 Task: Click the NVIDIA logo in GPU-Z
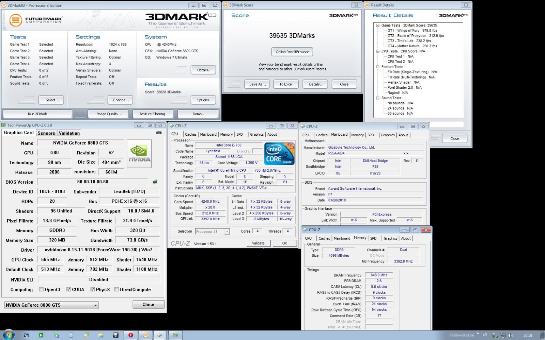(139, 153)
